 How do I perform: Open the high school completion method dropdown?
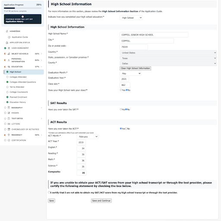pyautogui.click(x=131, y=18)
